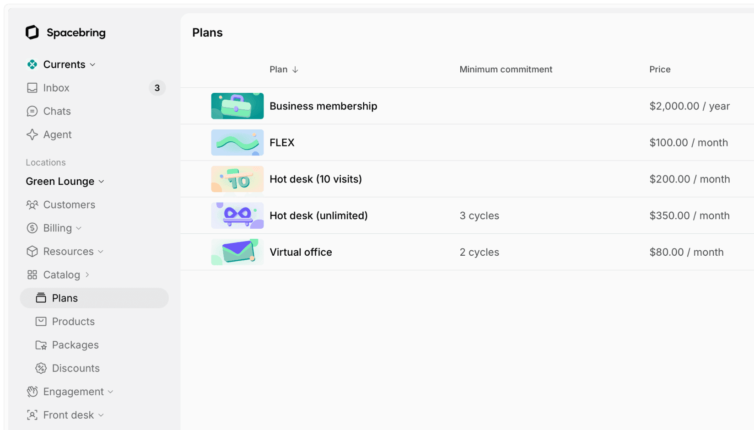Expand the Billing chevron
This screenshot has height=430, width=754.
click(79, 228)
